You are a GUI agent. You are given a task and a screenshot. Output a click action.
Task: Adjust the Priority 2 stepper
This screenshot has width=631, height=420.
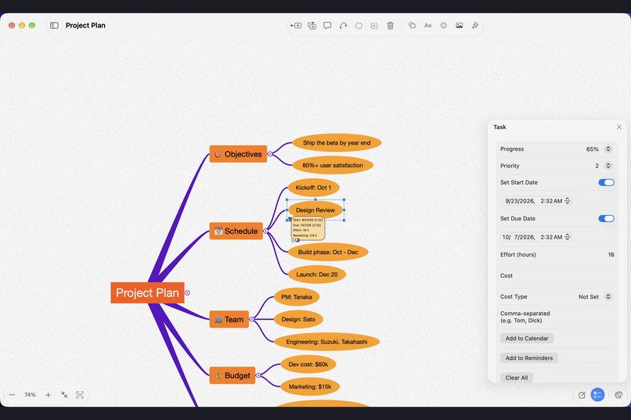[x=608, y=166]
